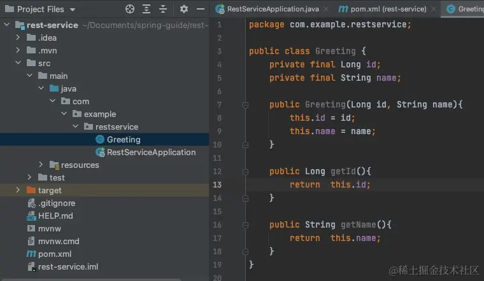Collapse the restservice package
The image size is (484, 281).
75,127
